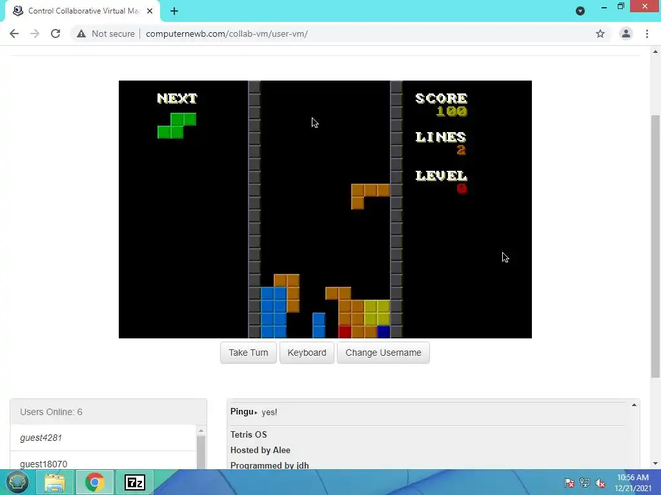Open the Chrome profile avatar icon

pyautogui.click(x=626, y=34)
